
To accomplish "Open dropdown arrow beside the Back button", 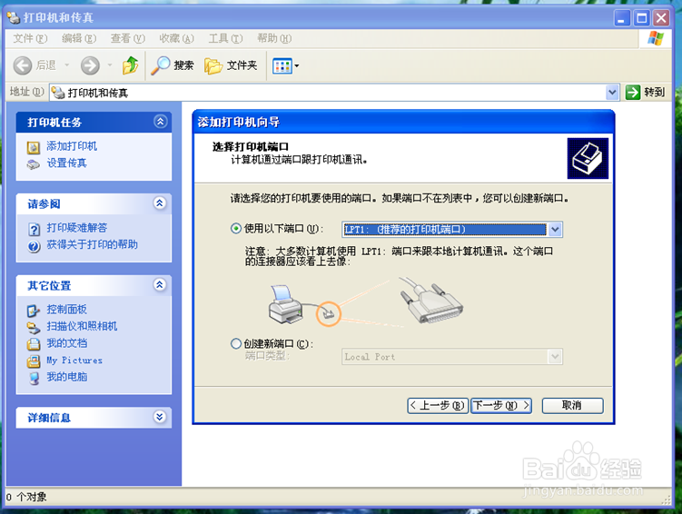I will tap(67, 65).
